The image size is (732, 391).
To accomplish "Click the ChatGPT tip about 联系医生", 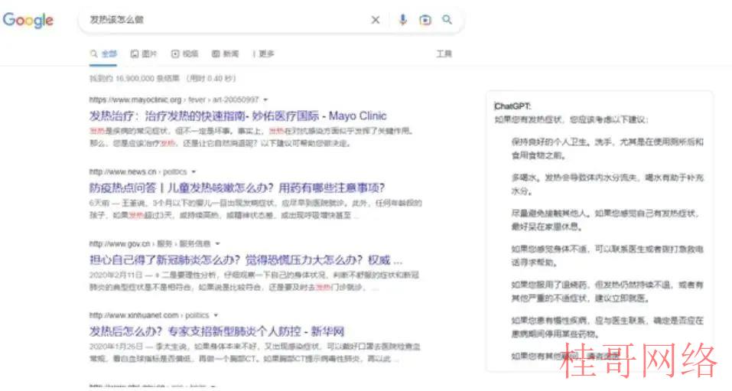I will tap(607, 256).
